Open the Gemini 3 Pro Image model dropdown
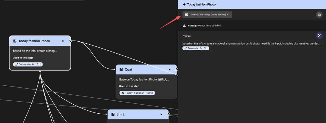The height and width of the screenshot is (123, 326). tap(207, 15)
